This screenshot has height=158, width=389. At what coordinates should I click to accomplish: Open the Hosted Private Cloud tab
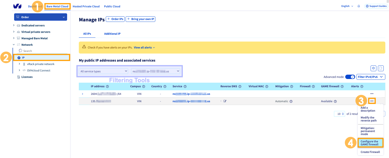point(86,6)
